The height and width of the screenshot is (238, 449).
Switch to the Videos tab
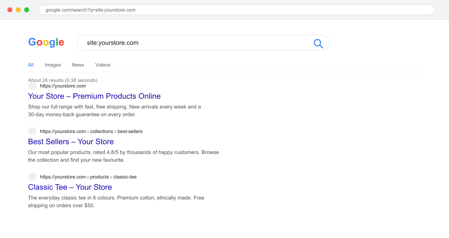103,65
